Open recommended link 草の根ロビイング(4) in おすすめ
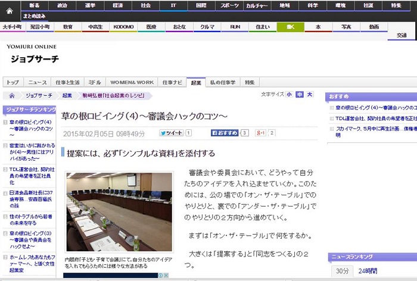417x281 pixels. (376, 108)
